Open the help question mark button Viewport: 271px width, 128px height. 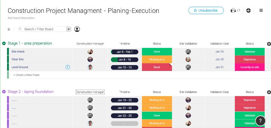(260, 121)
